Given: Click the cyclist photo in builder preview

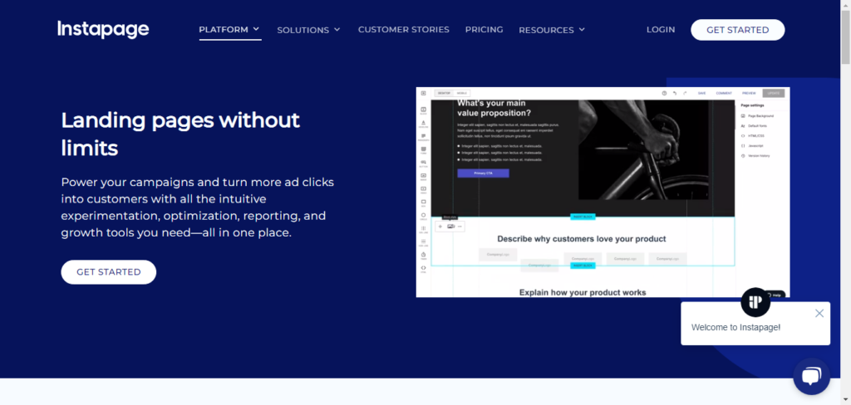Looking at the screenshot, I should coord(643,149).
